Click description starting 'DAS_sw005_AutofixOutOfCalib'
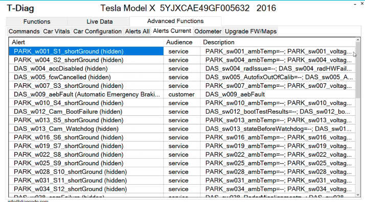Image resolution: width=365 pixels, height=202 pixels. (x=278, y=77)
